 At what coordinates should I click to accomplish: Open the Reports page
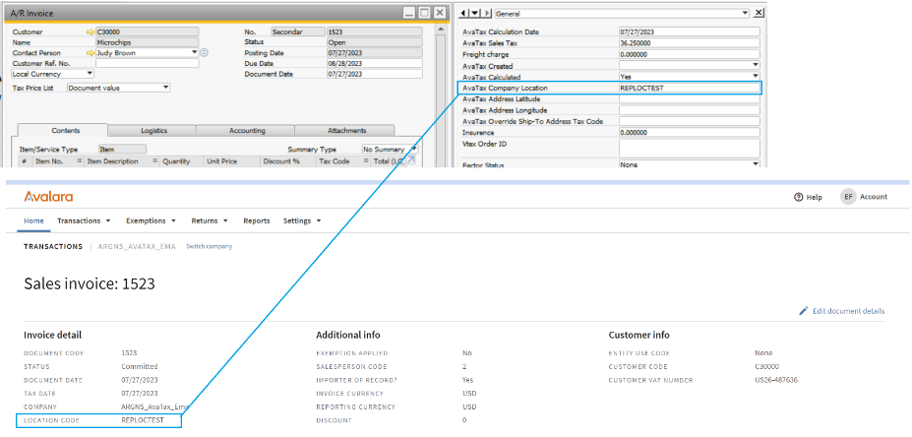[x=257, y=221]
